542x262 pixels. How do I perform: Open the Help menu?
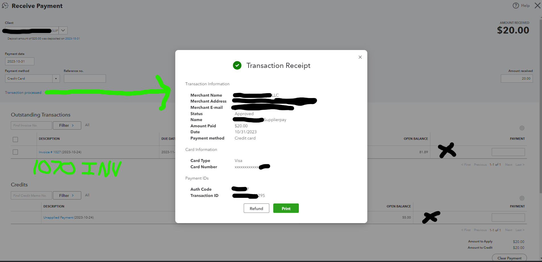[x=521, y=5]
